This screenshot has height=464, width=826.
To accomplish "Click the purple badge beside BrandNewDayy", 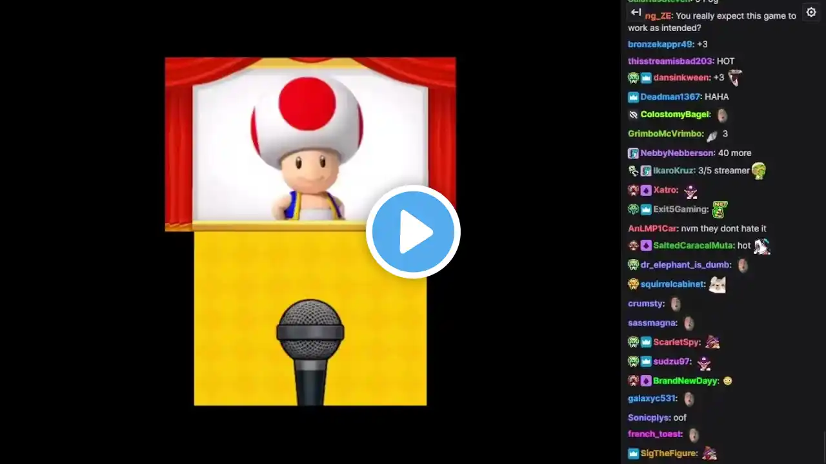I will coord(646,381).
